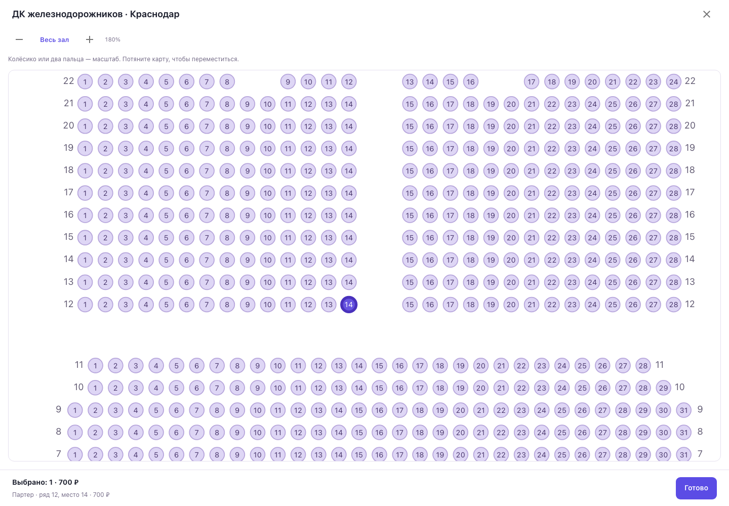Select seat 28 in row 11
The image size is (729, 506).
click(x=643, y=366)
